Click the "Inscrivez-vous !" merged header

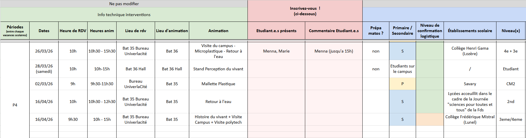305,11
